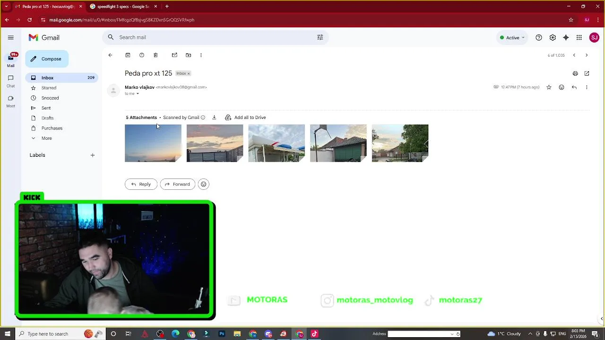Viewport: 605px width, 340px height.
Task: Switch to speedflight 3 specs browser tab
Action: 124,7
